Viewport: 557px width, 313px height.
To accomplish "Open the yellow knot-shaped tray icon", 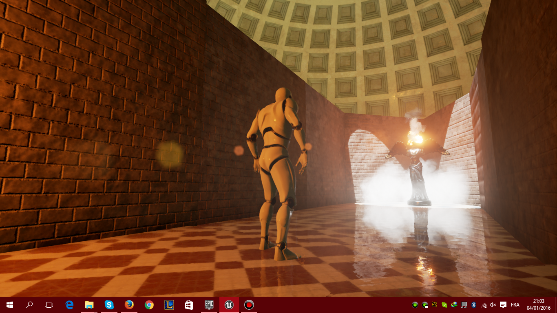I will tap(435, 305).
